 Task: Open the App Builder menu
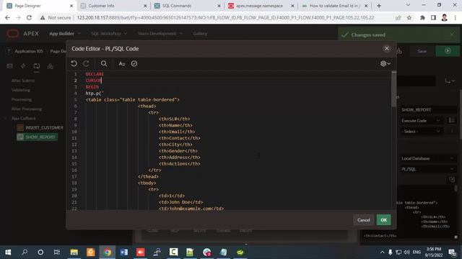pyautogui.click(x=65, y=34)
